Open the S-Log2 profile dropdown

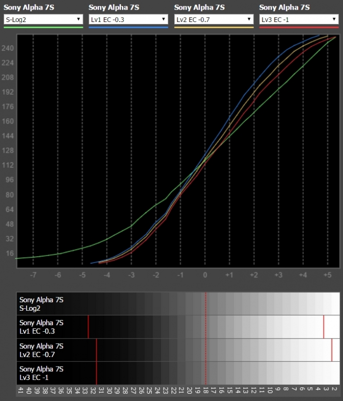pyautogui.click(x=43, y=20)
